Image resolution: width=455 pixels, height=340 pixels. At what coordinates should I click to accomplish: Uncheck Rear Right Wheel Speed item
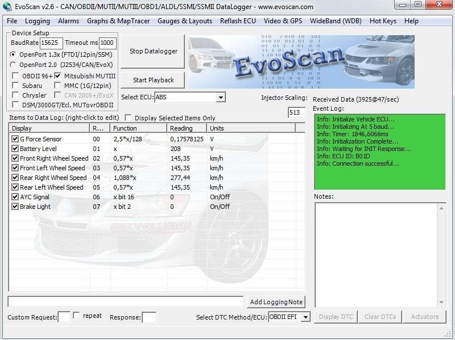tap(15, 178)
